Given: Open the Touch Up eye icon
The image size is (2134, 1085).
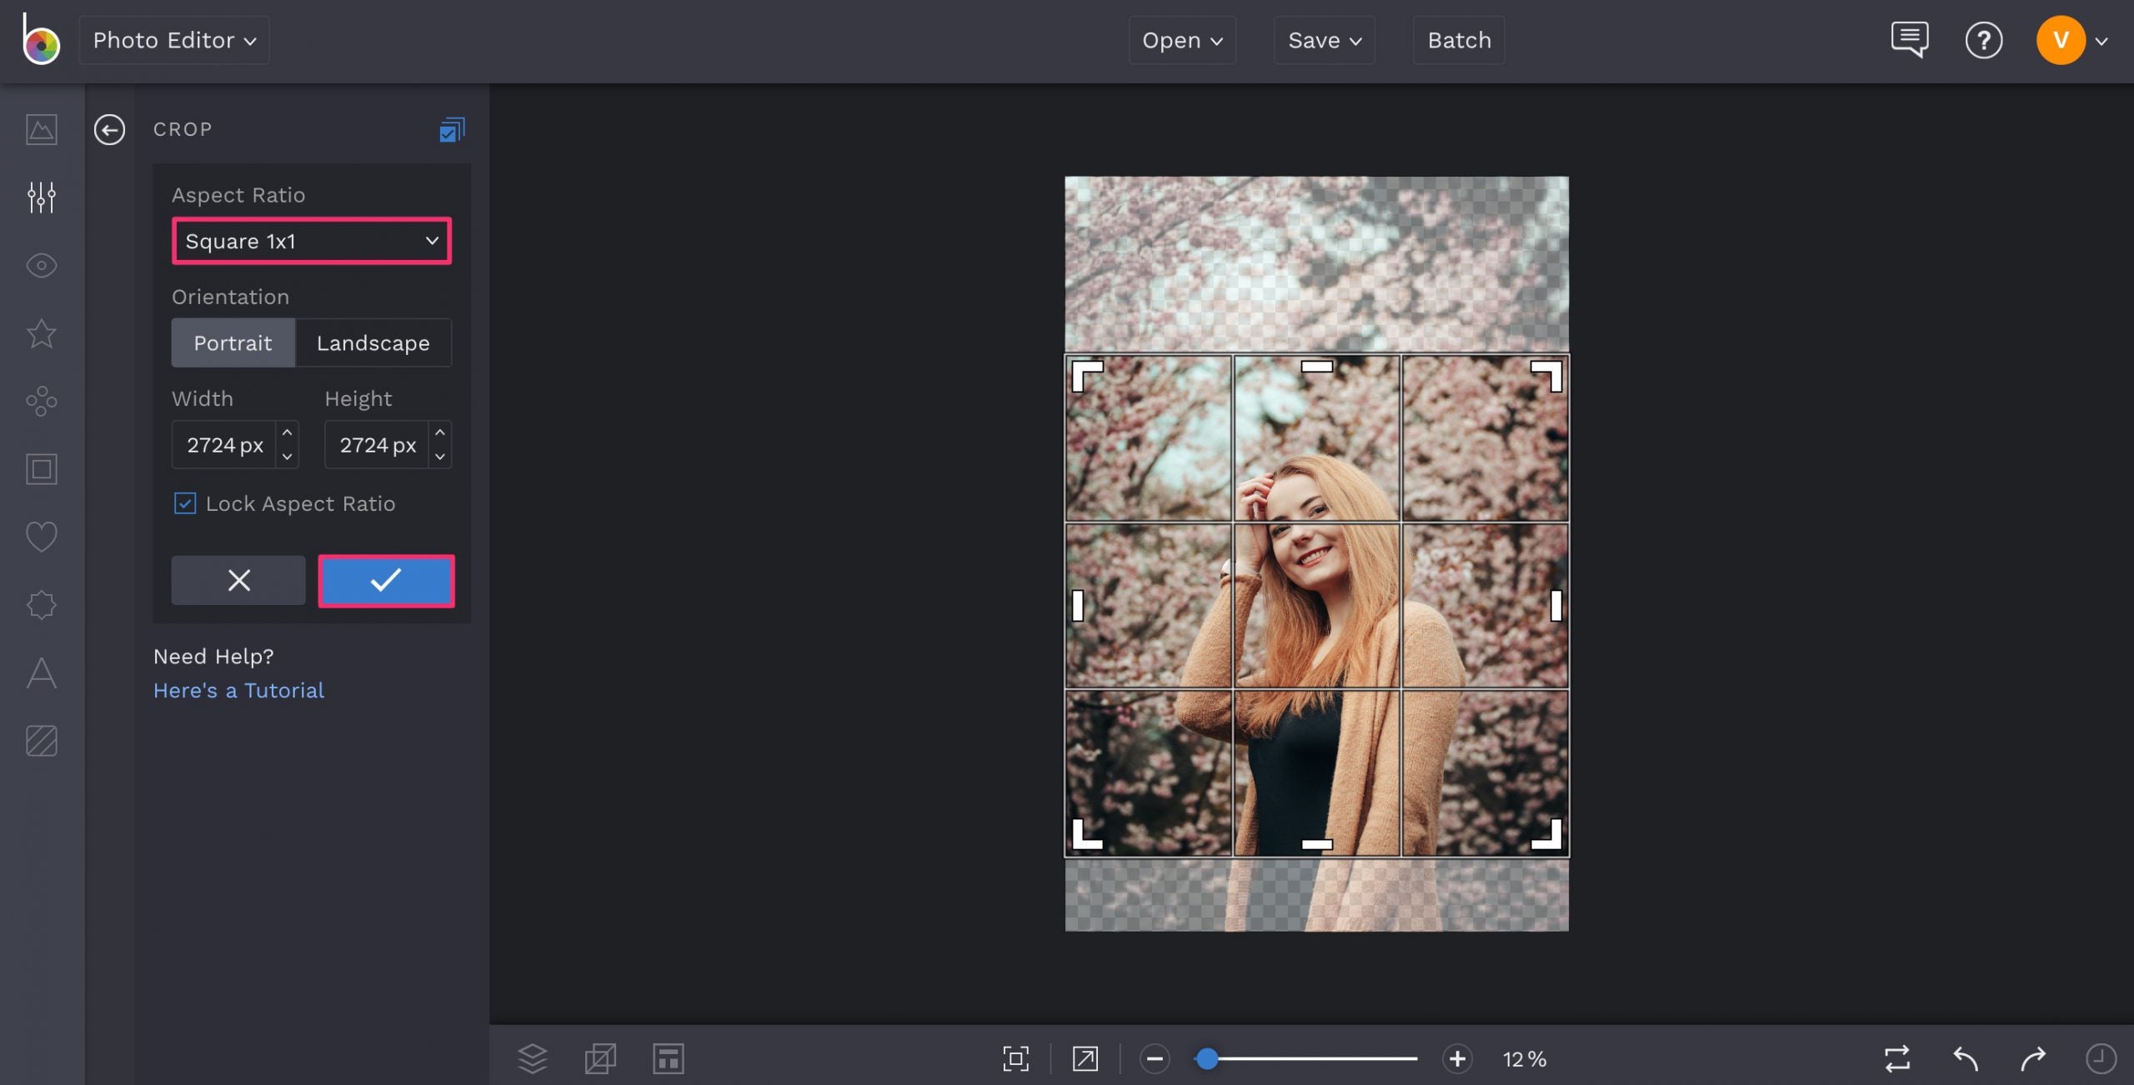Looking at the screenshot, I should point(40,266).
